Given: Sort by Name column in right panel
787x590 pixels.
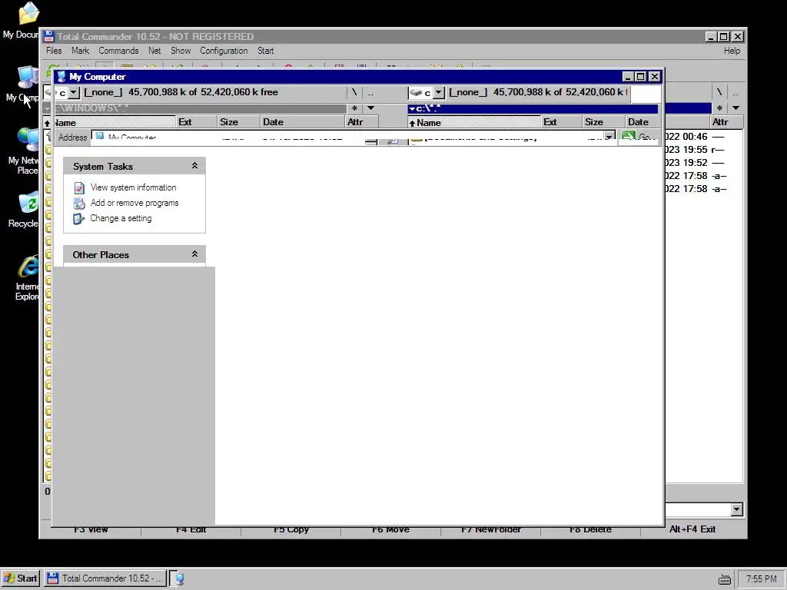Looking at the screenshot, I should 474,122.
